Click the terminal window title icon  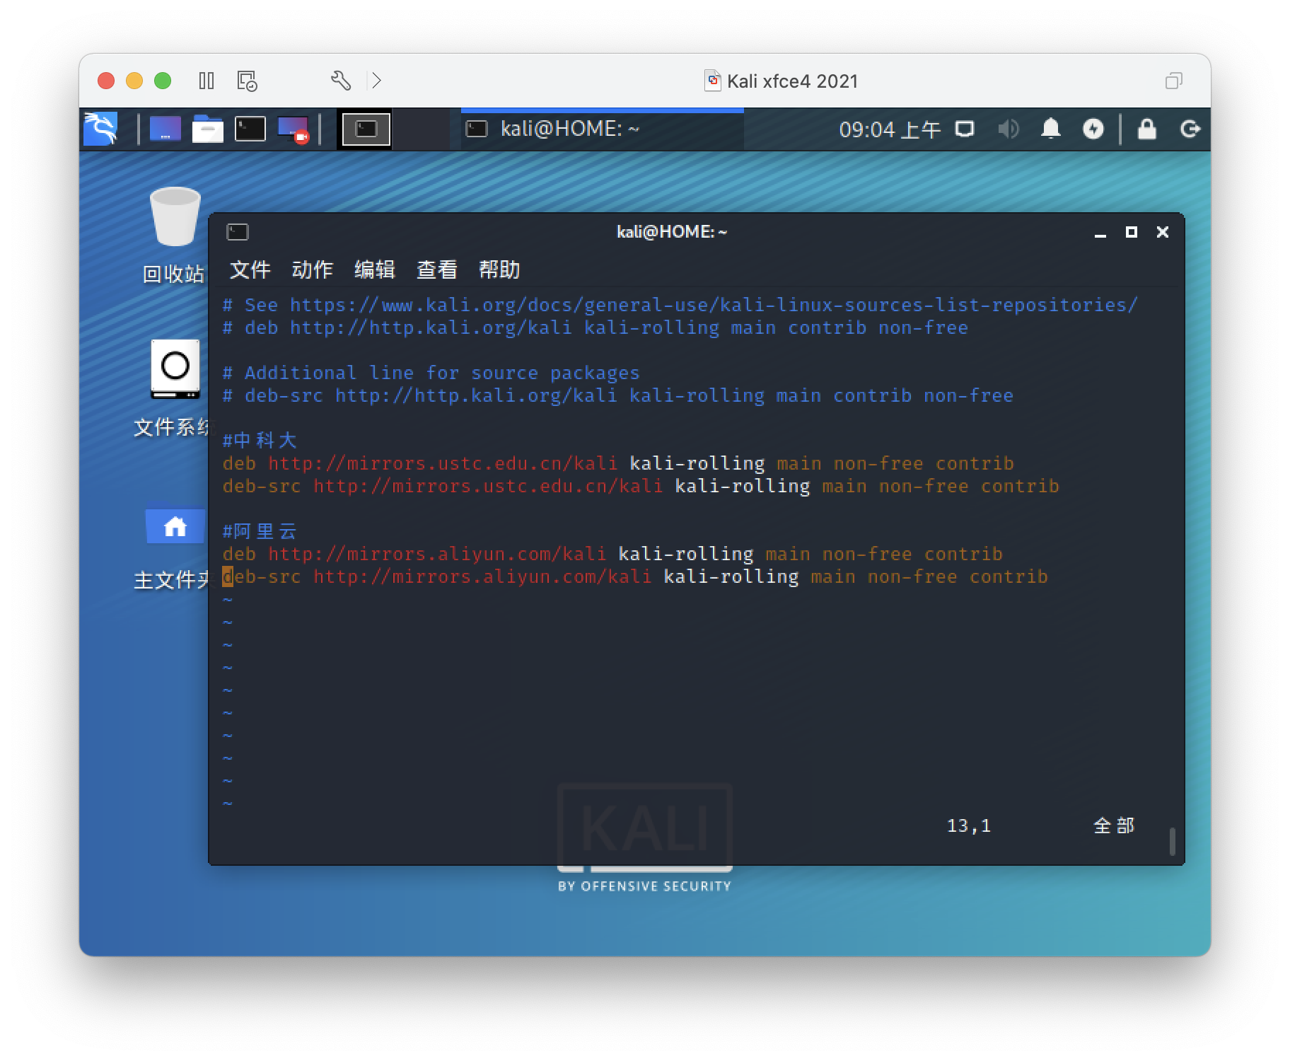pyautogui.click(x=238, y=232)
